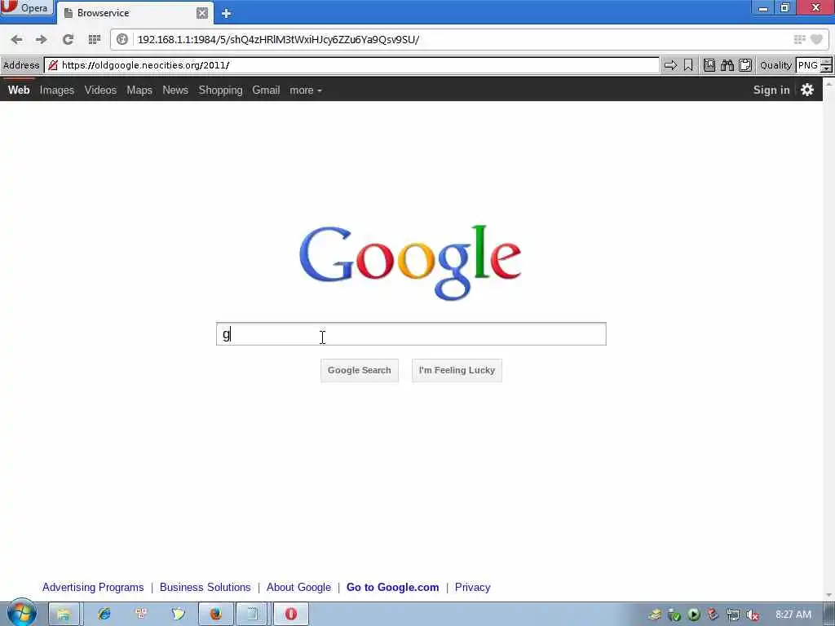This screenshot has width=835, height=626.
Task: Open a new tab with plus button
Action: (x=227, y=13)
